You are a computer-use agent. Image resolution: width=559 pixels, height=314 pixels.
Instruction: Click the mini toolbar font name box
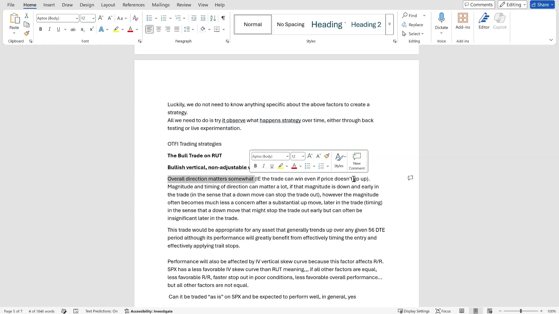click(270, 156)
